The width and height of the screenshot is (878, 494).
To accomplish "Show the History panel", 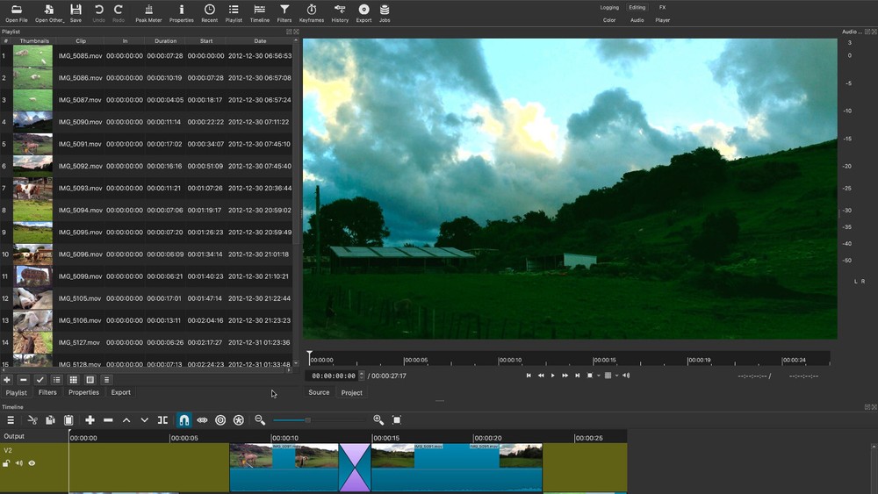I will pyautogui.click(x=339, y=13).
